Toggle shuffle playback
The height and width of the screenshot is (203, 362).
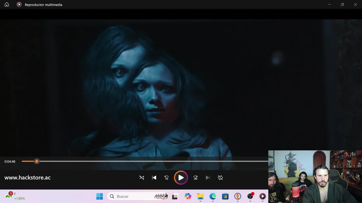pyautogui.click(x=142, y=178)
